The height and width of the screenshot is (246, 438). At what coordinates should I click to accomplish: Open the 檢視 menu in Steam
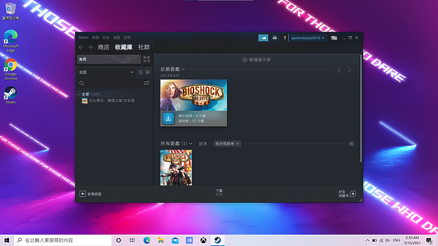(96, 38)
